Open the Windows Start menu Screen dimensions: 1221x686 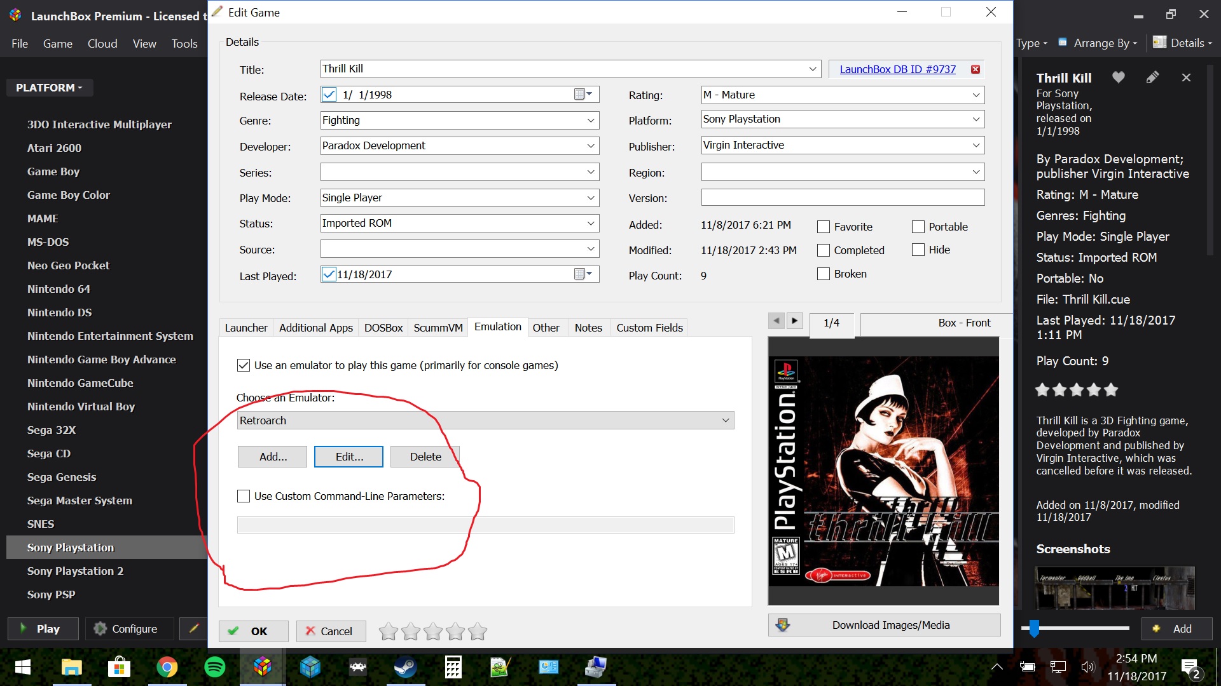tap(23, 667)
